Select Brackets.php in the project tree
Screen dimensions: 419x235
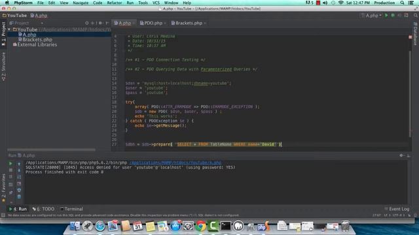tap(35, 39)
